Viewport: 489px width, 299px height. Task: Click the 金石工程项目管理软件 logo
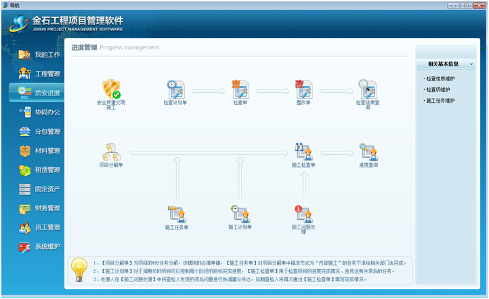pos(66,24)
